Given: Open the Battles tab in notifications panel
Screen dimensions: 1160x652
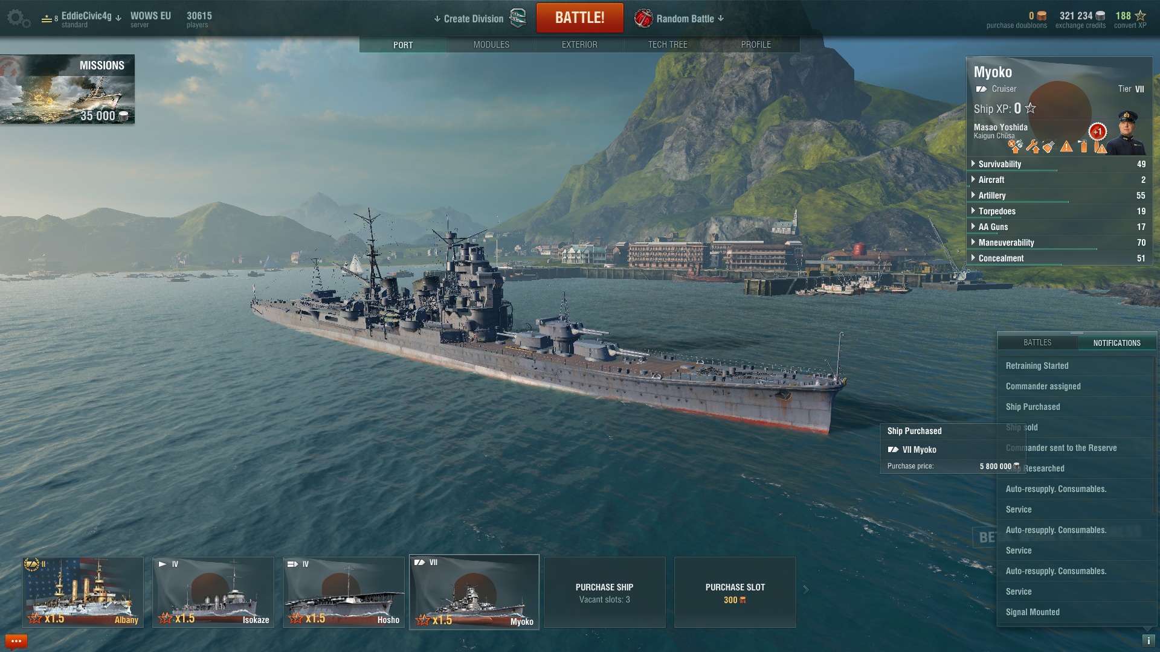Looking at the screenshot, I should (1037, 343).
